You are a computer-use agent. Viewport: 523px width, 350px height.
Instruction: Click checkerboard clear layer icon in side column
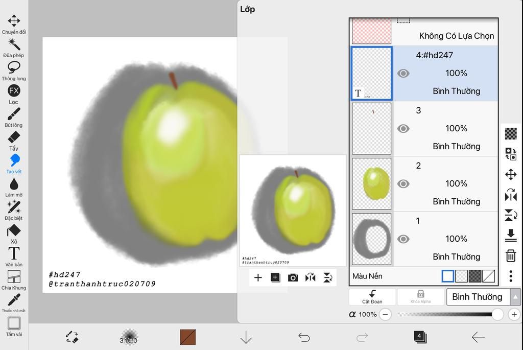pyautogui.click(x=511, y=133)
